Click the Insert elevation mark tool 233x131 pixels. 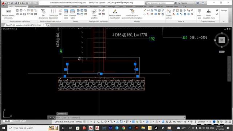point(209,14)
